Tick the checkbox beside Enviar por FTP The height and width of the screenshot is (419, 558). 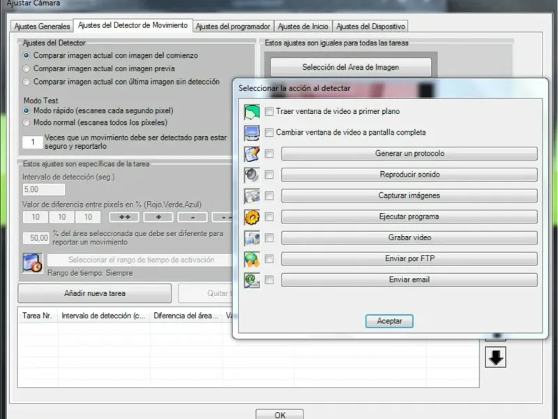tap(269, 258)
